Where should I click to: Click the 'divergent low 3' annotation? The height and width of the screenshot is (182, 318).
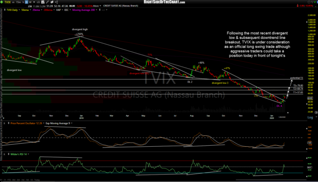(220, 83)
